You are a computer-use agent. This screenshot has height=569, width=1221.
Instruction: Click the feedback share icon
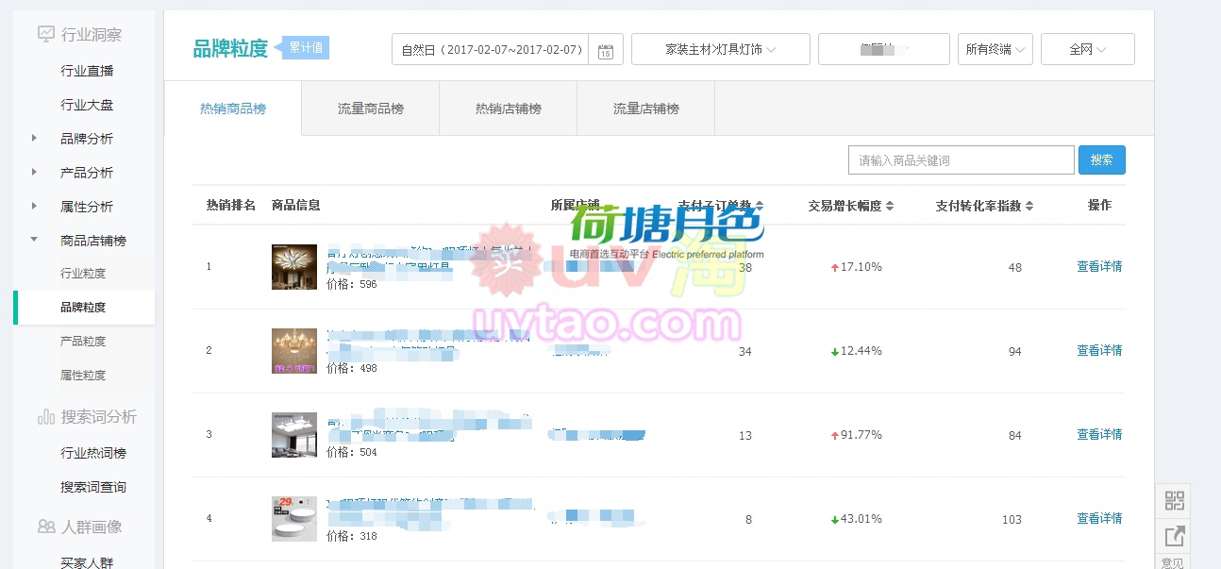pos(1174,536)
